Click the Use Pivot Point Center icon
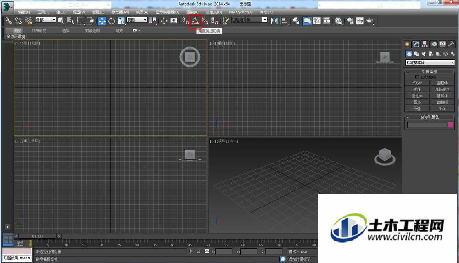 [153, 21]
